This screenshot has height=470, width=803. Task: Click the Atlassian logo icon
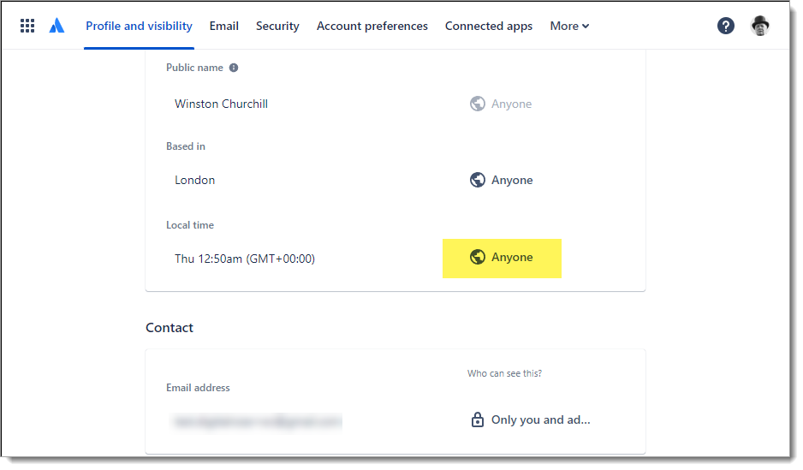click(57, 26)
